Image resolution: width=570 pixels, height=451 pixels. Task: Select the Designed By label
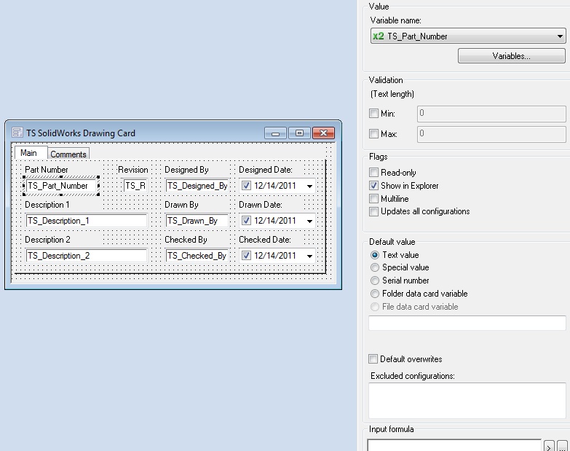(186, 170)
